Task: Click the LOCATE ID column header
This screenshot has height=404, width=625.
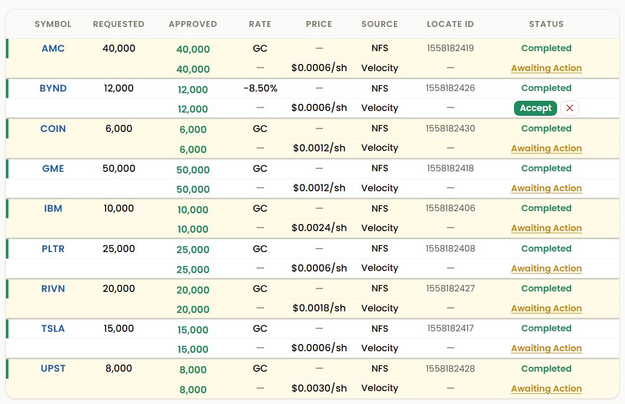Action: click(450, 24)
